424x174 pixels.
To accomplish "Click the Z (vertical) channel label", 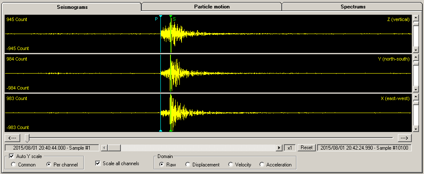I will 398,19.
